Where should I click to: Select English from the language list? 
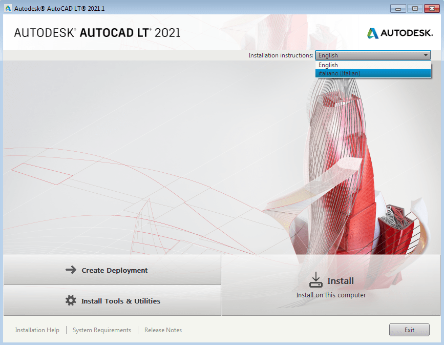click(373, 65)
